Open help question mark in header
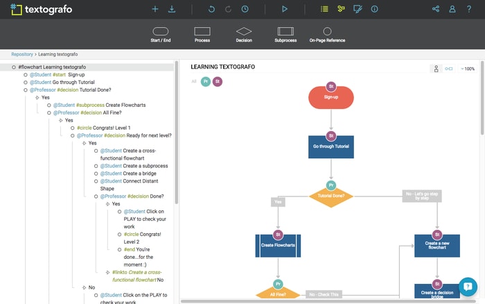This screenshot has height=304, width=485. click(469, 9)
